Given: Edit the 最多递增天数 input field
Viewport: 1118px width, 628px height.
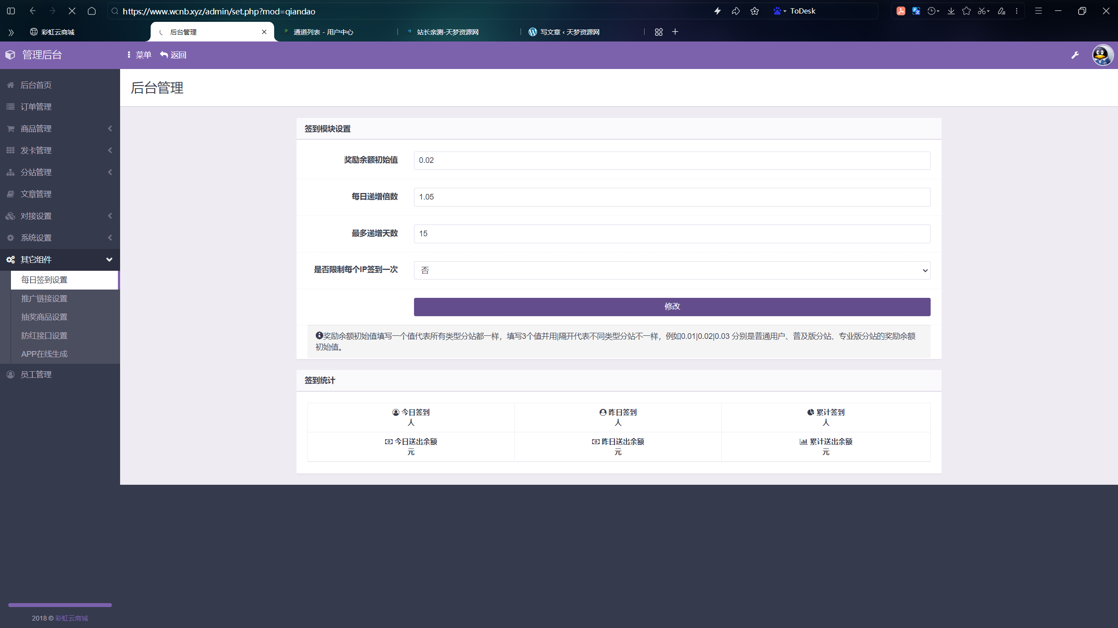Looking at the screenshot, I should [x=672, y=234].
